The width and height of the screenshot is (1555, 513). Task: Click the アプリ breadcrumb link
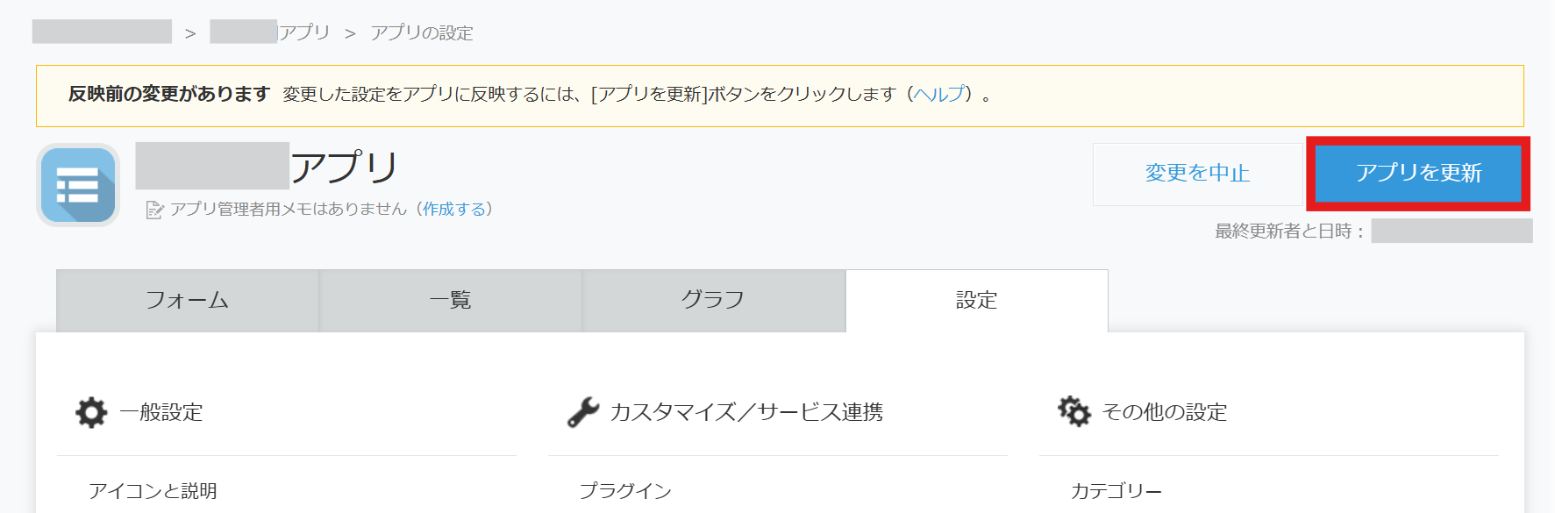point(303,32)
